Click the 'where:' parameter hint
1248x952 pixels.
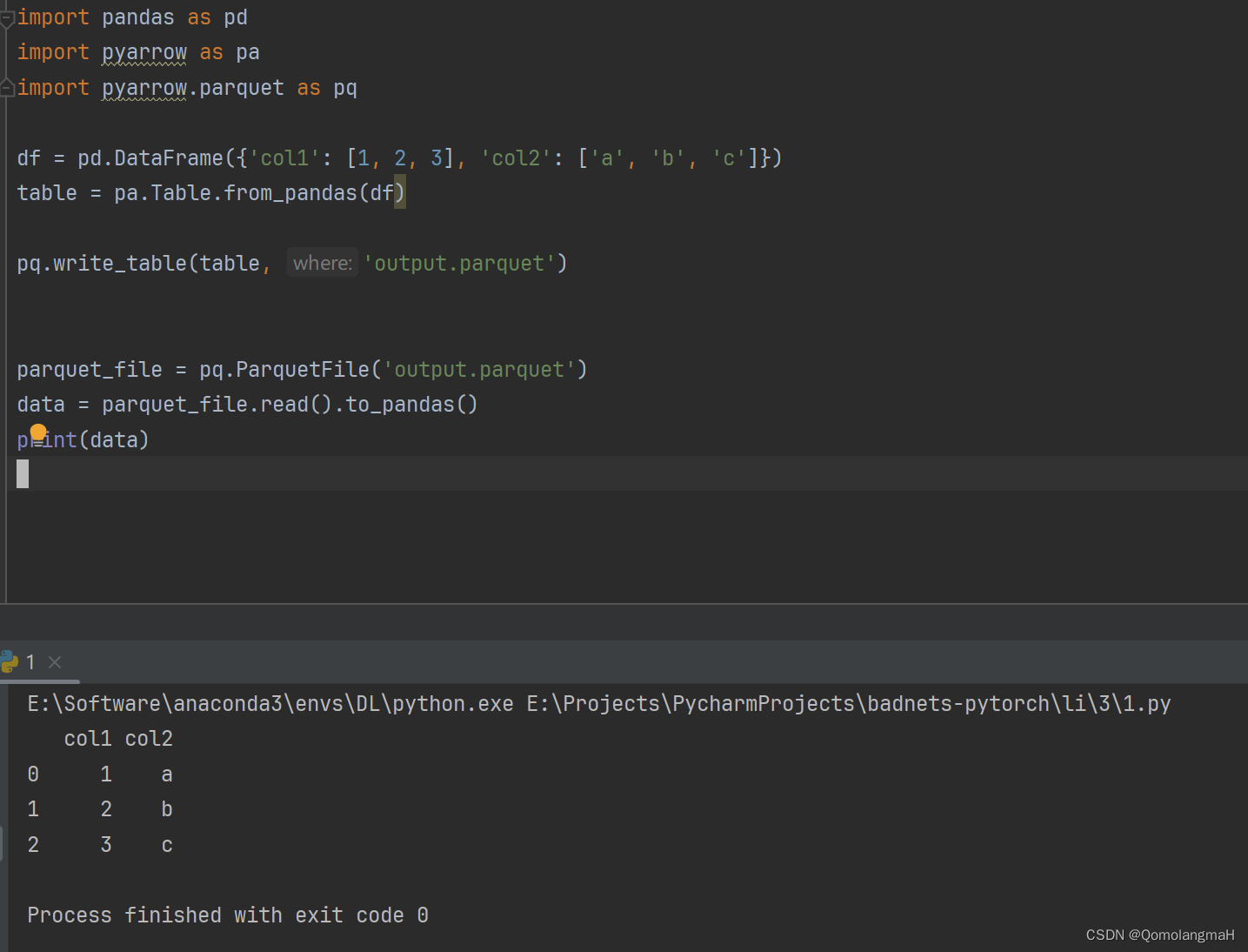(323, 263)
